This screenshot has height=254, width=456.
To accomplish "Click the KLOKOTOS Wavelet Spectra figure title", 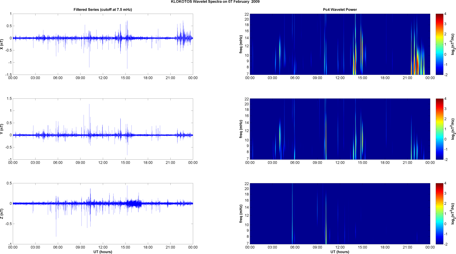I will [215, 2].
